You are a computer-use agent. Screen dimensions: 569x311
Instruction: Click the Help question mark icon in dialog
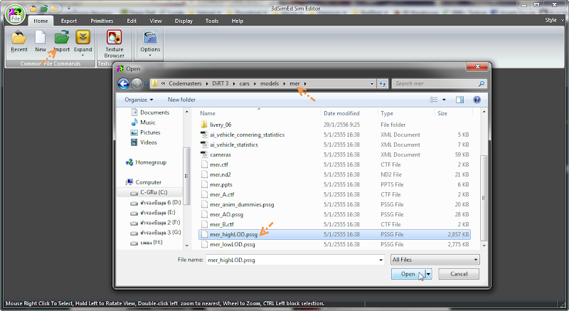477,100
